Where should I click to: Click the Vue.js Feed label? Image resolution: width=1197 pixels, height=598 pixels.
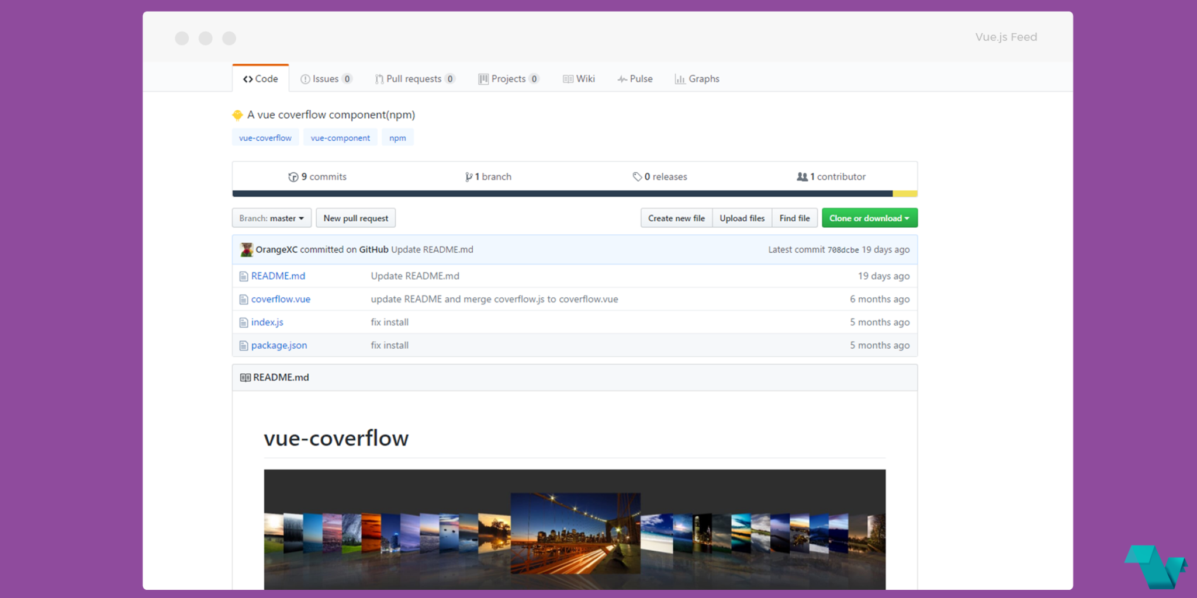[x=1006, y=37]
